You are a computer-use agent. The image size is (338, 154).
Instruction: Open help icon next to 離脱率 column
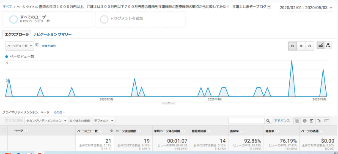pyautogui.click(x=278, y=131)
